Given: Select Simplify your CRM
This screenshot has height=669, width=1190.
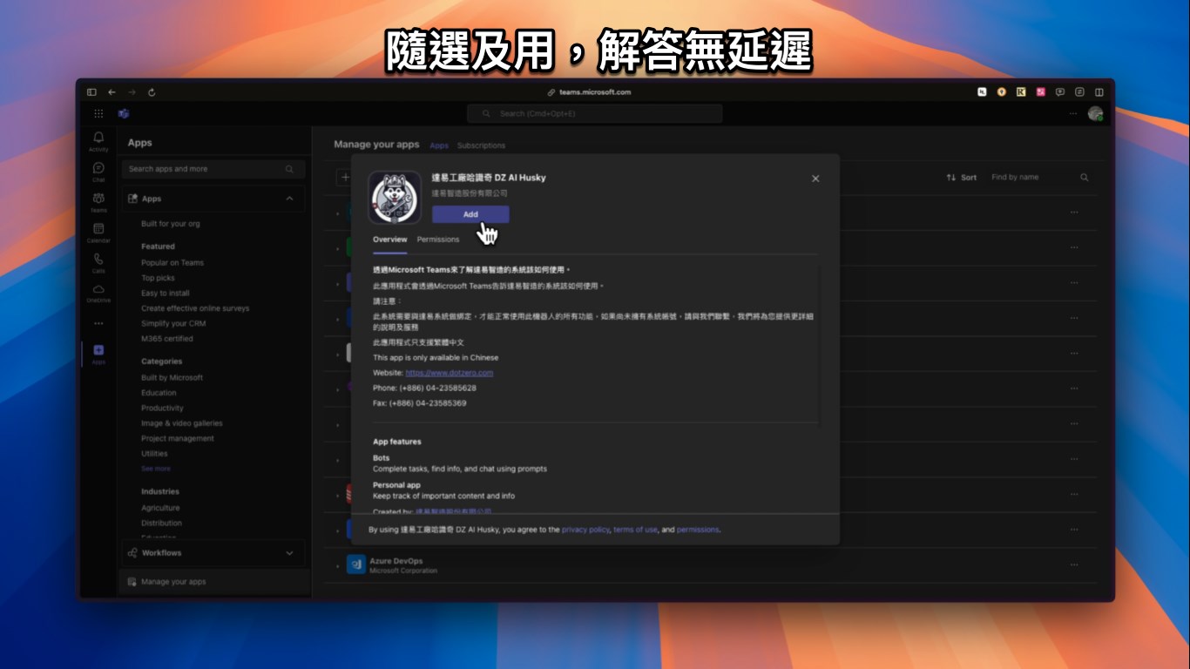Looking at the screenshot, I should (x=173, y=323).
